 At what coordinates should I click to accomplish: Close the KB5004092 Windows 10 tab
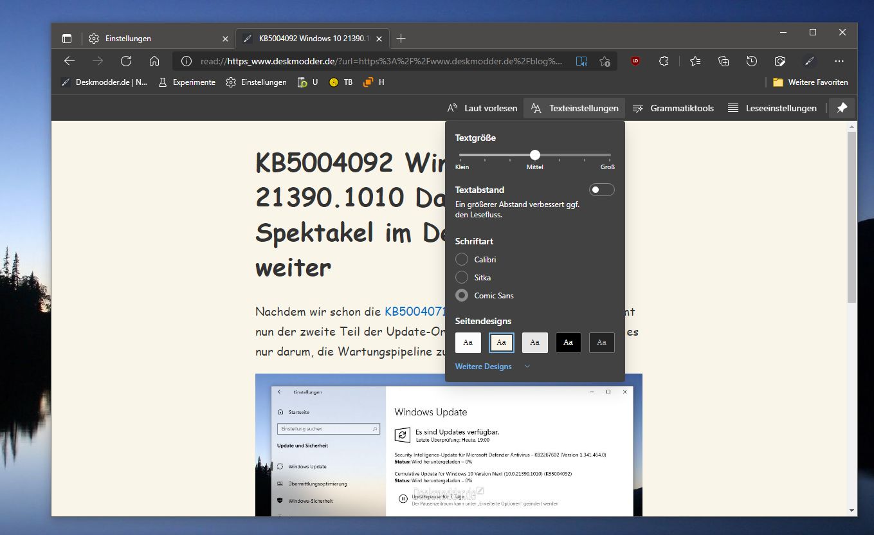pos(379,39)
